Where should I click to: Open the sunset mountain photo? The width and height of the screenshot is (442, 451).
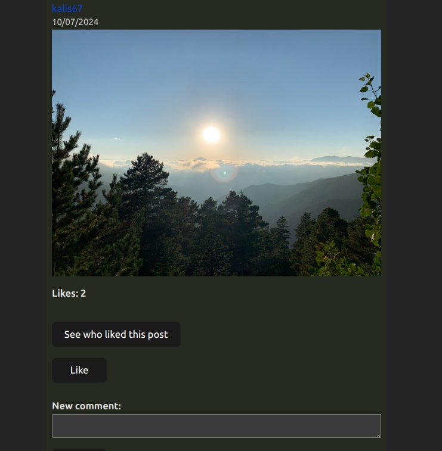click(217, 153)
